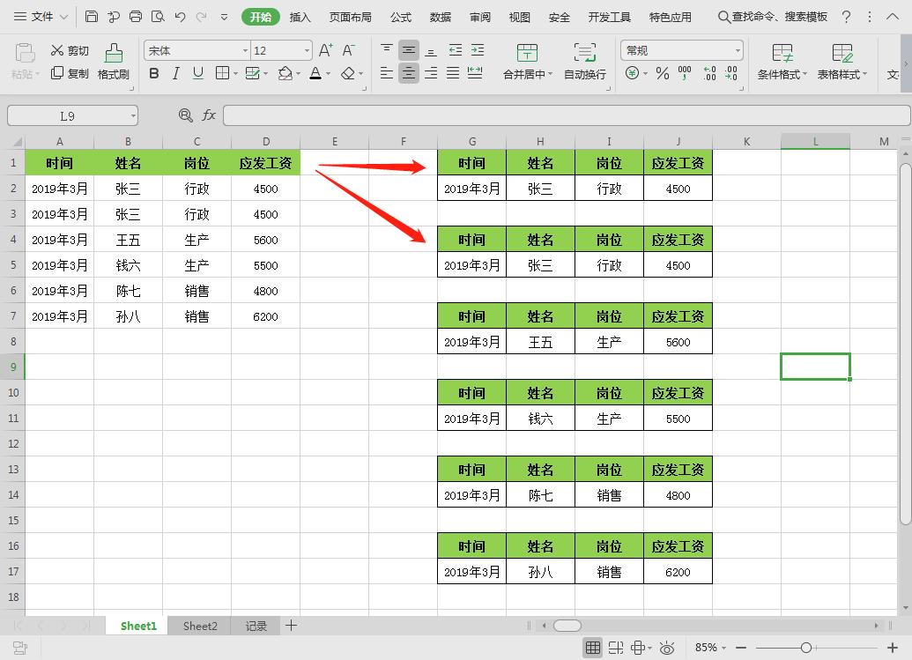Toggle eye protection mode in status bar
912x660 pixels.
click(667, 648)
